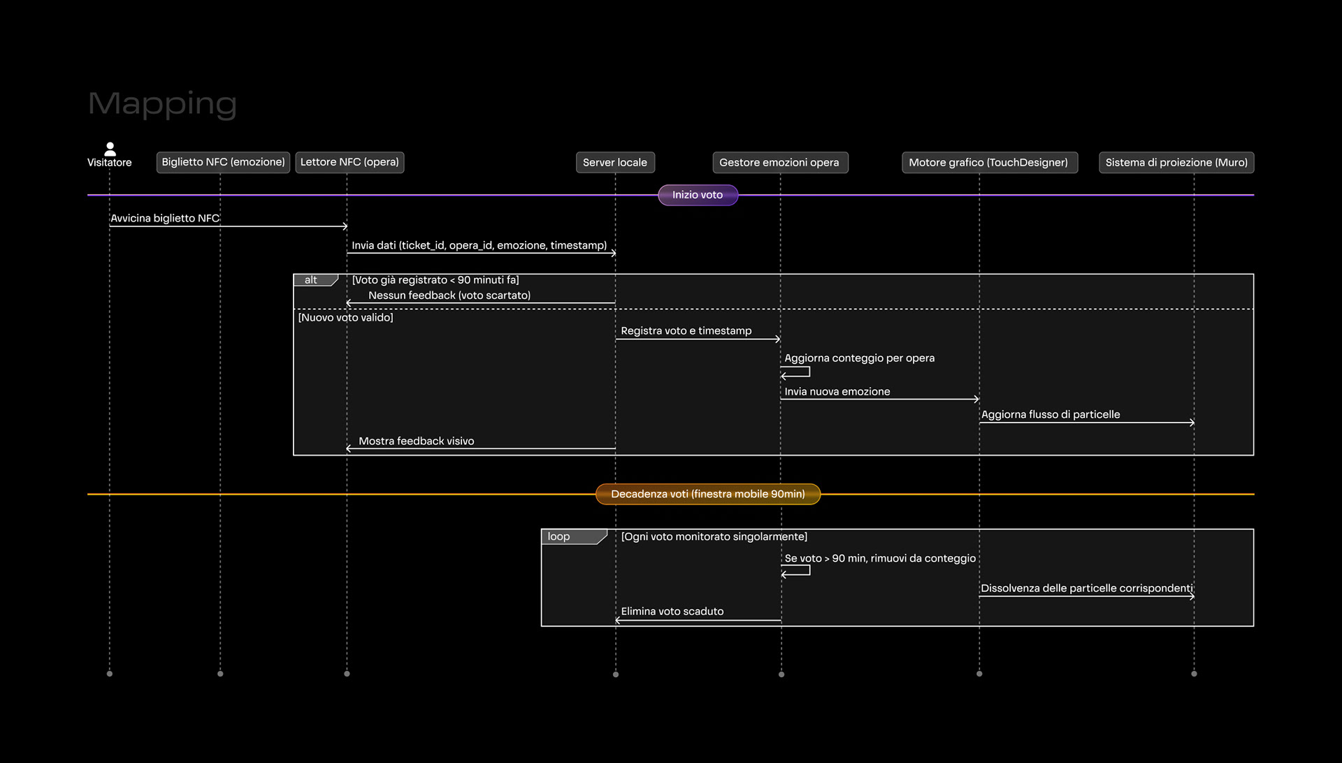
Task: Select the loop fragment label tag
Action: pos(574,537)
